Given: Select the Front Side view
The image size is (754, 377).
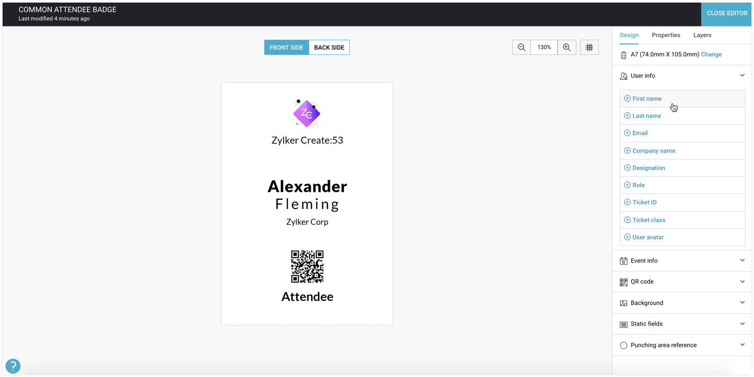Looking at the screenshot, I should pos(286,47).
